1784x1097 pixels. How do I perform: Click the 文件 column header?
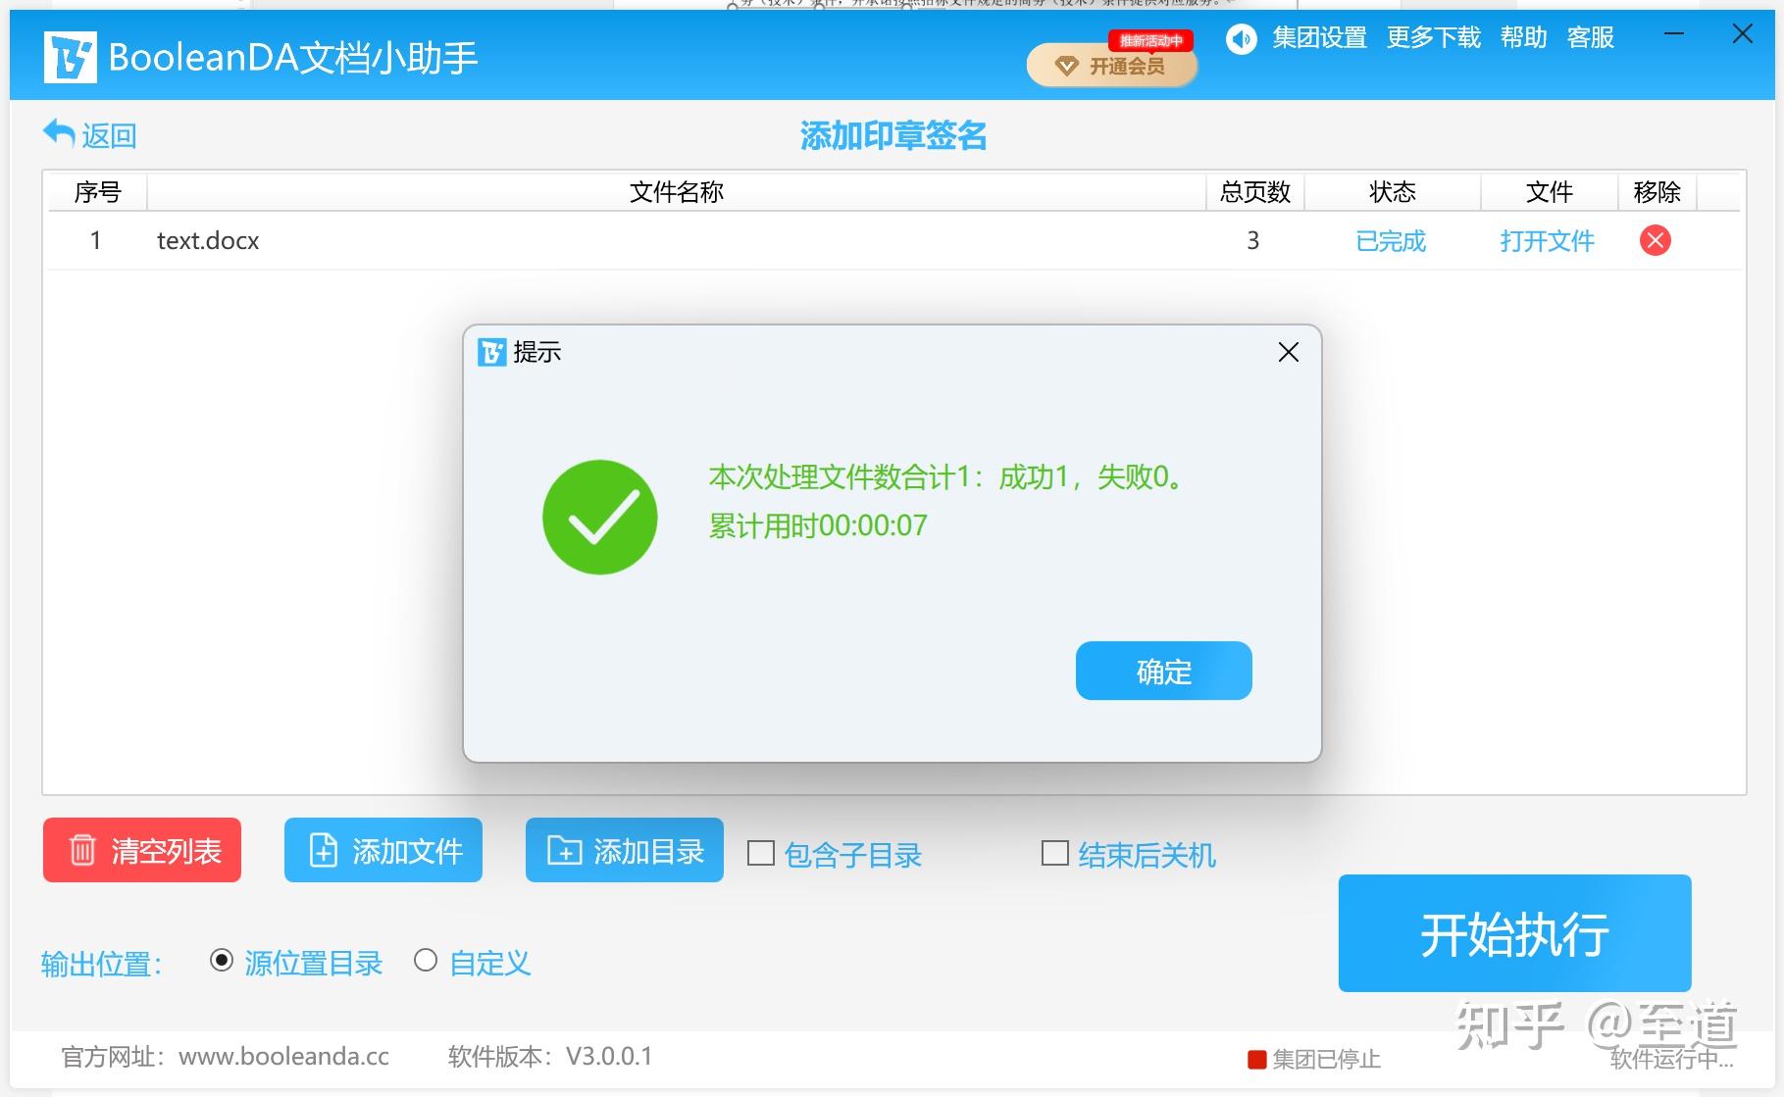click(1549, 192)
